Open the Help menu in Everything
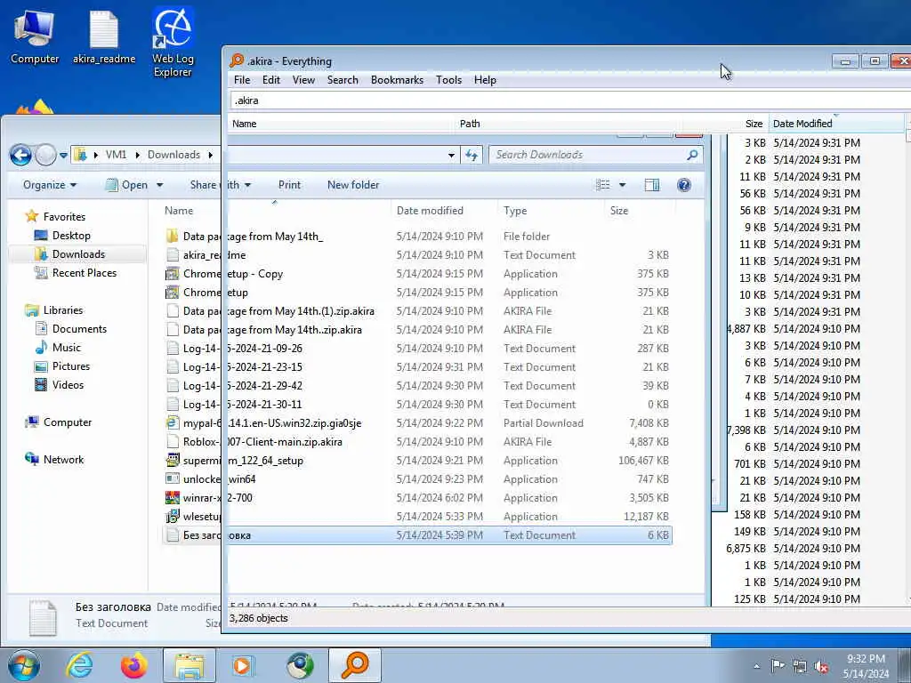This screenshot has width=911, height=683. point(485,80)
